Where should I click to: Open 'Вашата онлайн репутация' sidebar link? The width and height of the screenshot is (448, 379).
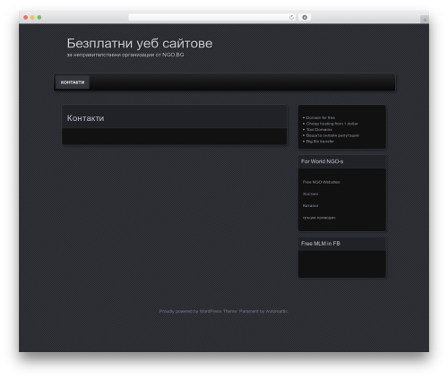332,135
